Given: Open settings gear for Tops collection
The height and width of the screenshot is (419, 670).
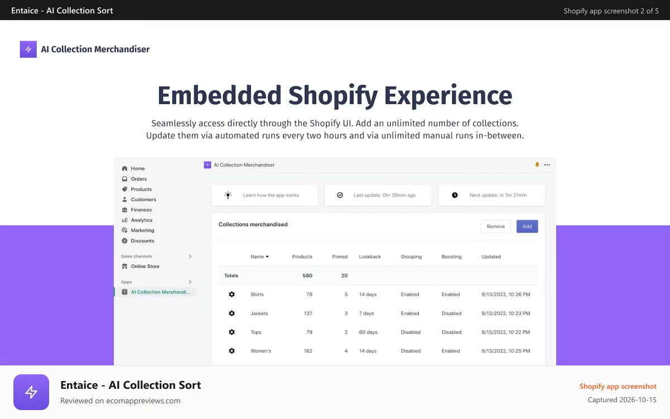Looking at the screenshot, I should click(x=232, y=332).
